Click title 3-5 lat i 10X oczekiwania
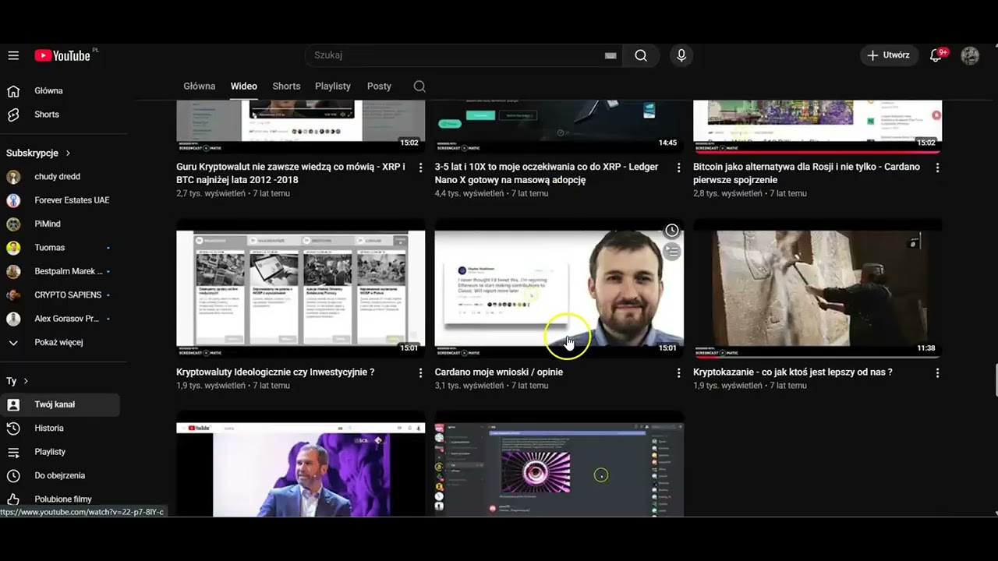998x561 pixels. click(x=547, y=174)
